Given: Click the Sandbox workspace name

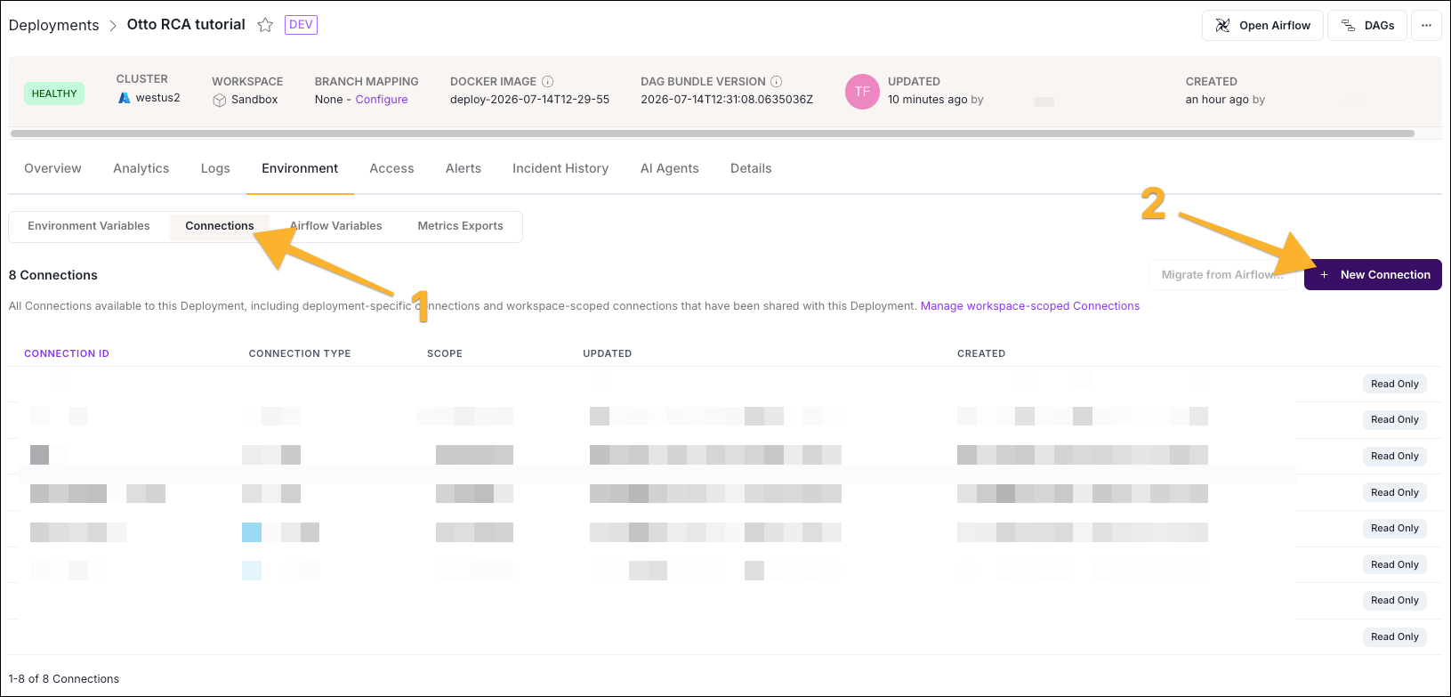Looking at the screenshot, I should pyautogui.click(x=254, y=100).
